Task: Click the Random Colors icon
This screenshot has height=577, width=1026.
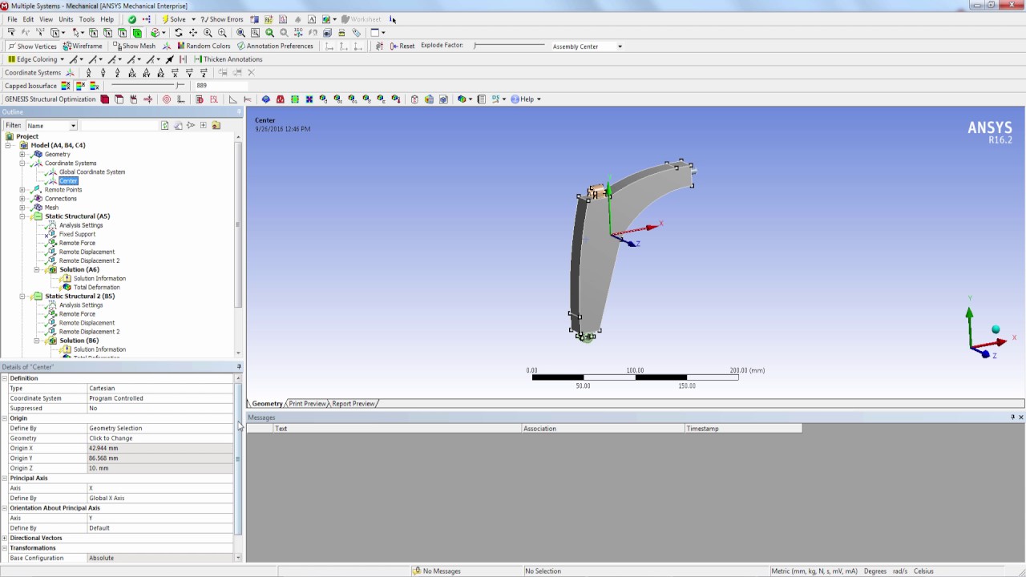Action: [181, 46]
